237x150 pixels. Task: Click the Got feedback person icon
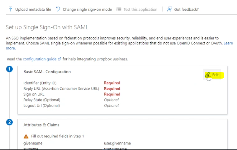(x=170, y=9)
